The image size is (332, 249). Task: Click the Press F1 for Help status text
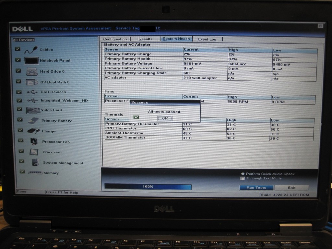click(62, 192)
